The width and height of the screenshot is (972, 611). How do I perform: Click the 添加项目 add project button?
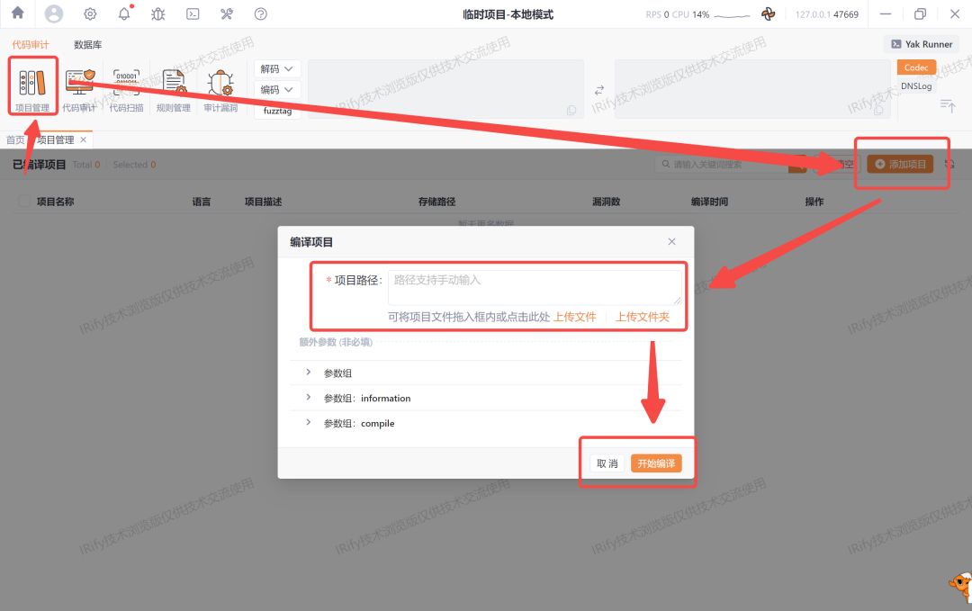[900, 164]
